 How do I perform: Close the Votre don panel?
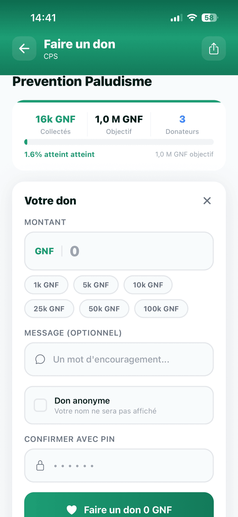(x=207, y=201)
